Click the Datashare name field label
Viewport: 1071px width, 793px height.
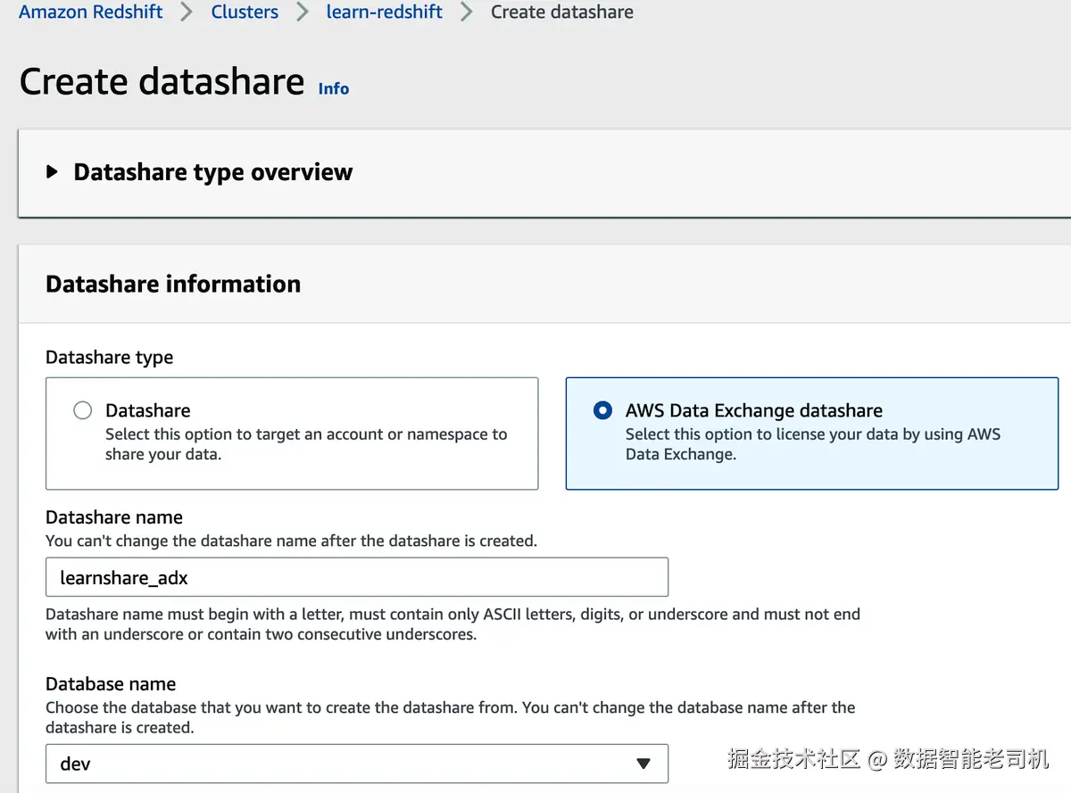tap(114, 517)
